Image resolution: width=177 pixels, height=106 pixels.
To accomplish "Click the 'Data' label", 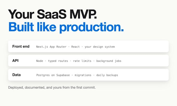I will (x=16, y=75).
